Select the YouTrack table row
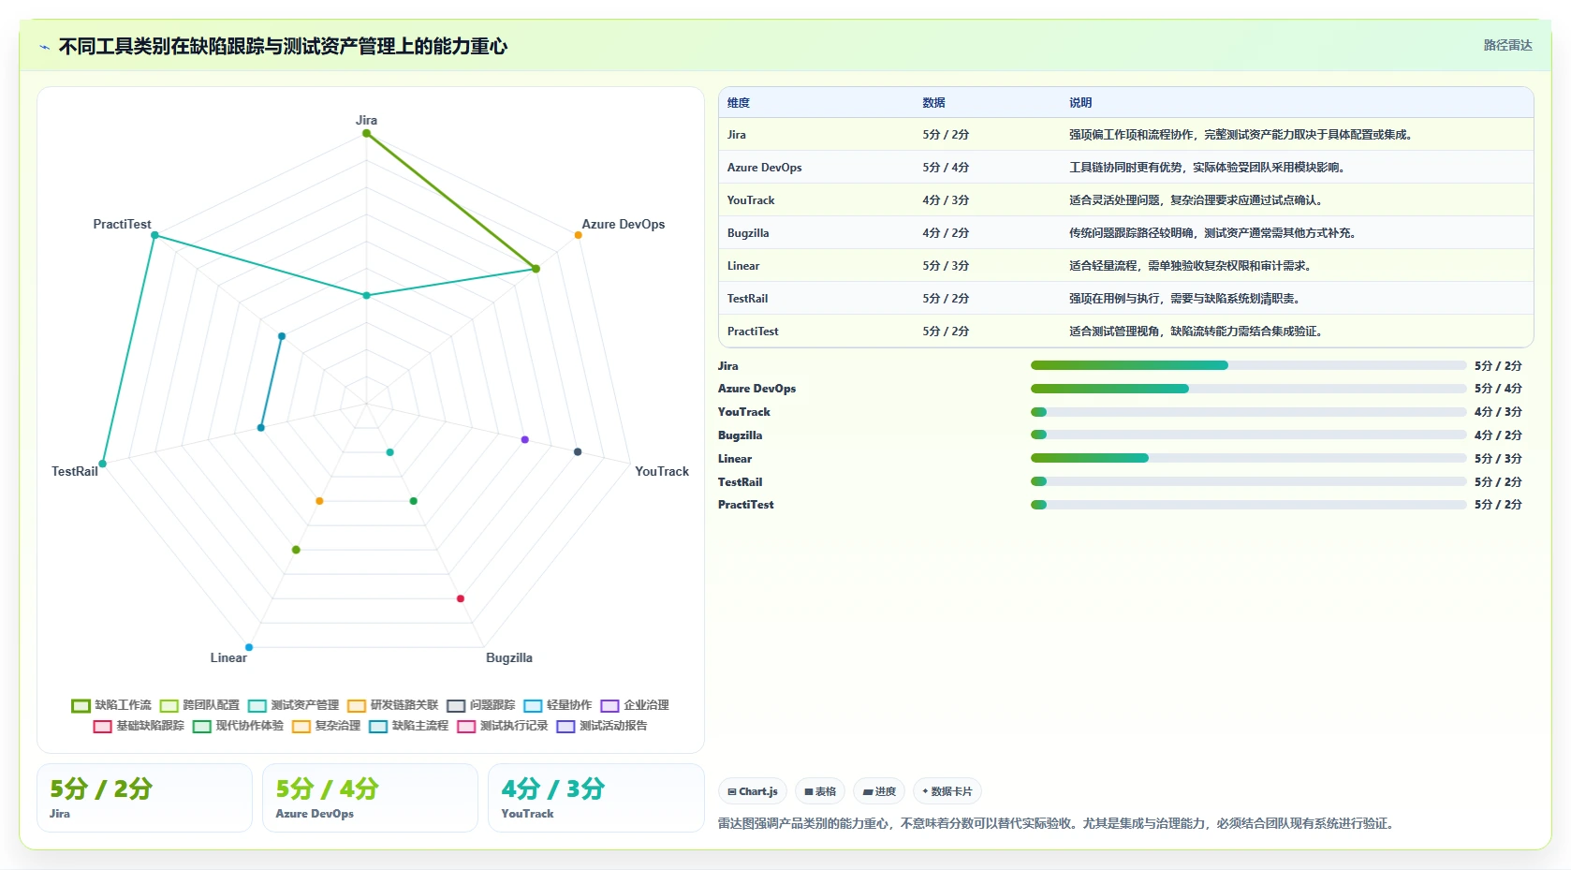This screenshot has height=870, width=1571. tap(1125, 200)
